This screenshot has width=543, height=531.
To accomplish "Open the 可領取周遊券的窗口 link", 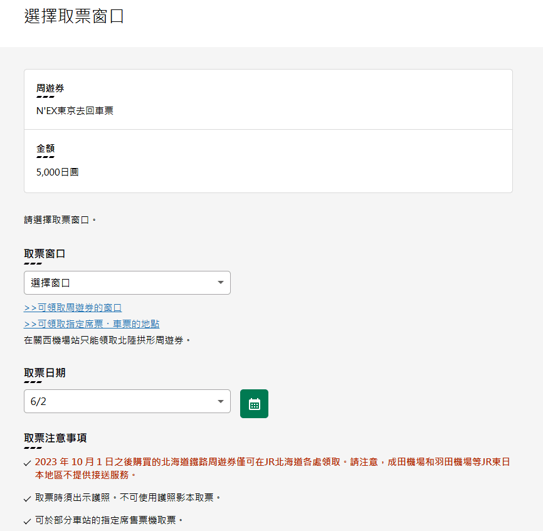I will [x=73, y=308].
